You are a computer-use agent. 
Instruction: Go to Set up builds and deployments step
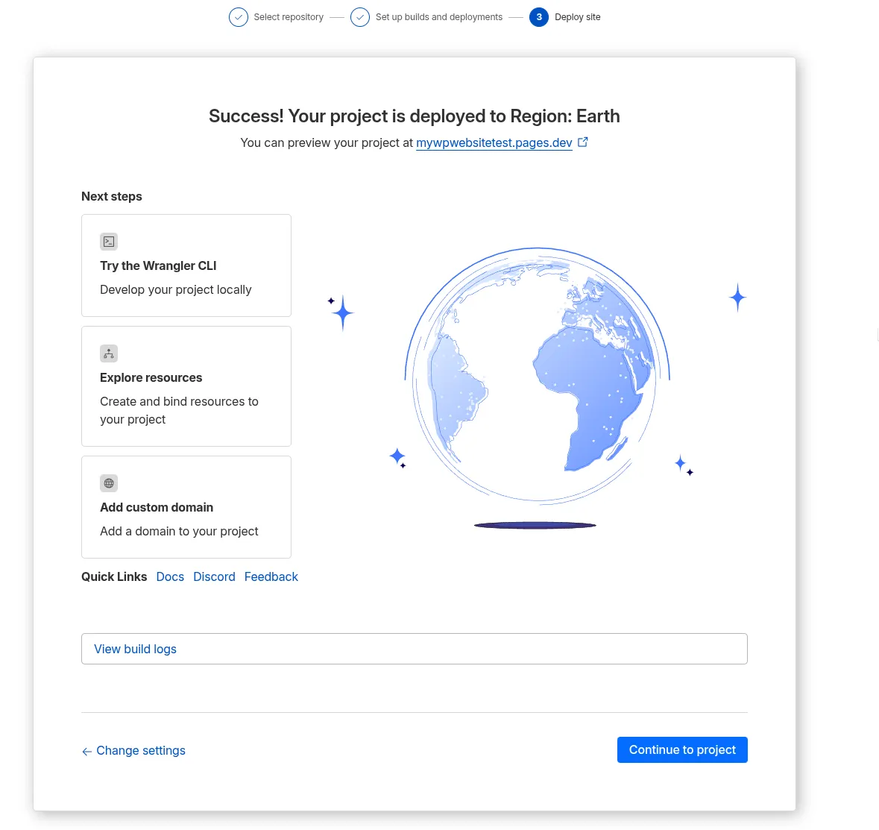(438, 17)
